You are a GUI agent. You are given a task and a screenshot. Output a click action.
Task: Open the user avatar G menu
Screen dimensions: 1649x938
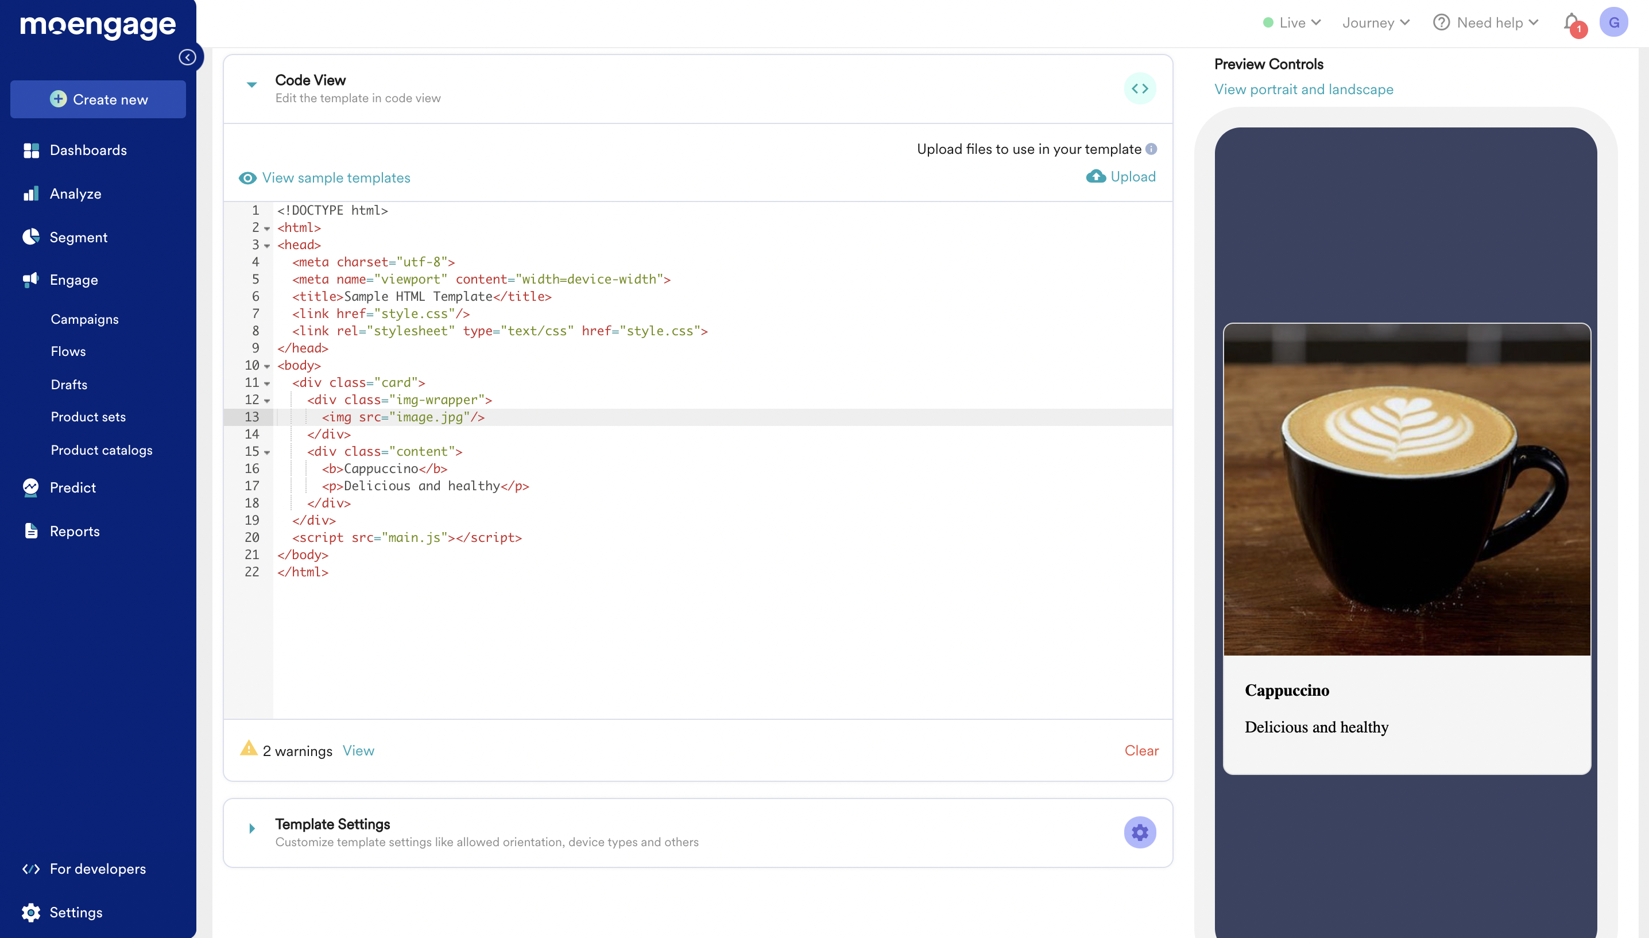pos(1613,22)
